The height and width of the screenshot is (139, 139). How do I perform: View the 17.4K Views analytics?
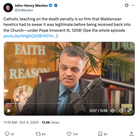pyautogui.click(x=50, y=122)
